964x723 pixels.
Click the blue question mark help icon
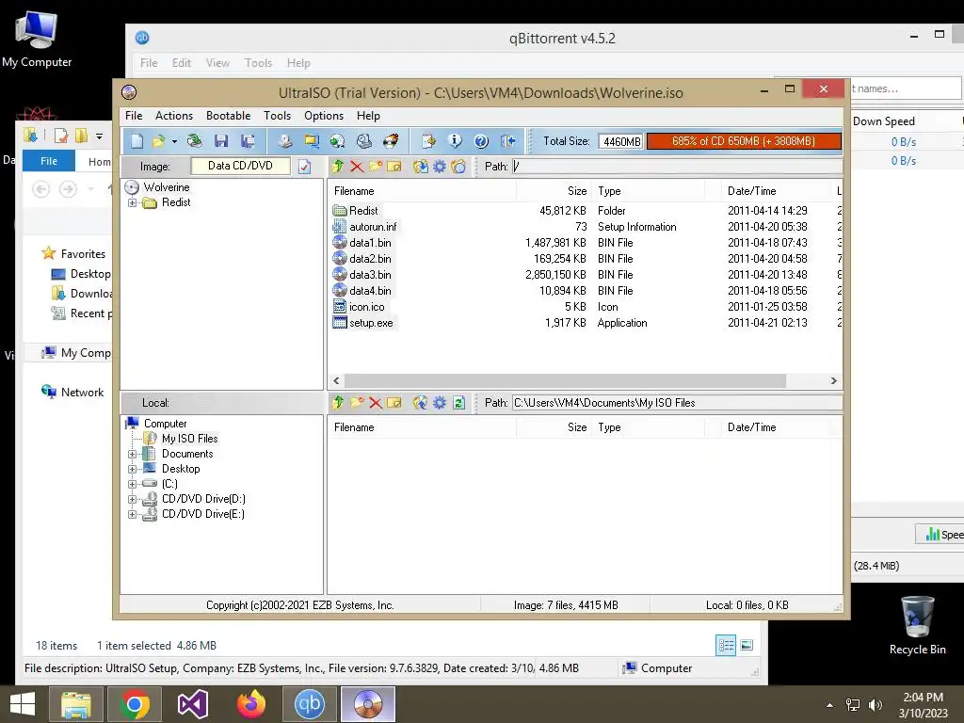[481, 141]
